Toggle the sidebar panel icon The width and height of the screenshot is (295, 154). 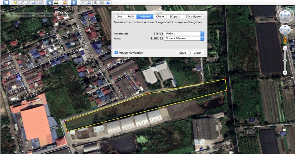(x=6, y=3)
